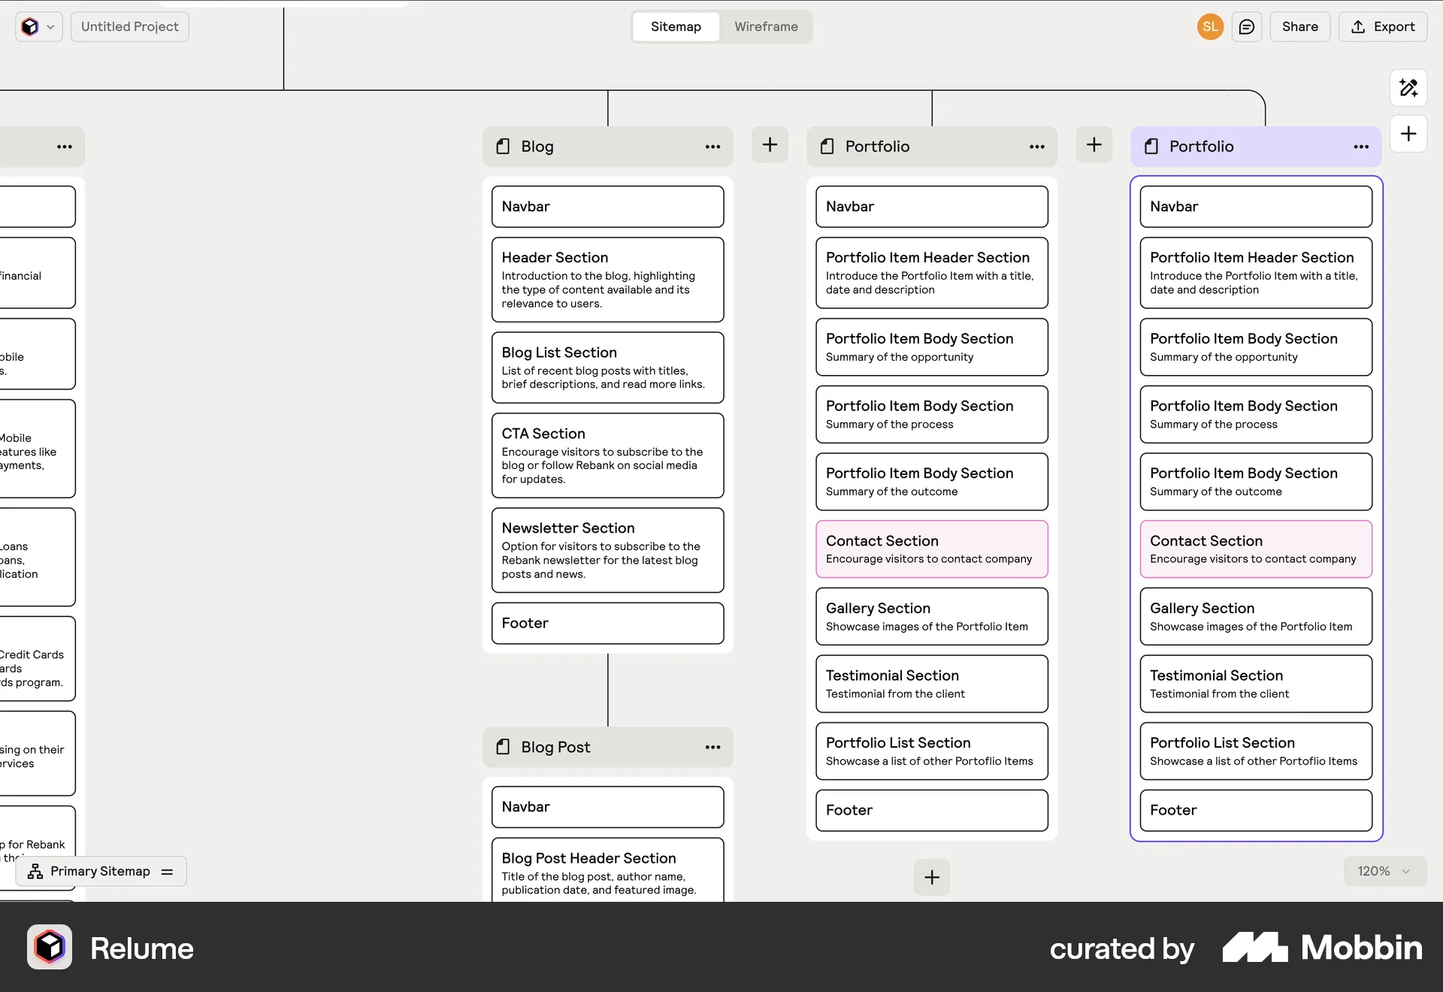Click the Share button
This screenshot has width=1443, height=992.
[1299, 26]
